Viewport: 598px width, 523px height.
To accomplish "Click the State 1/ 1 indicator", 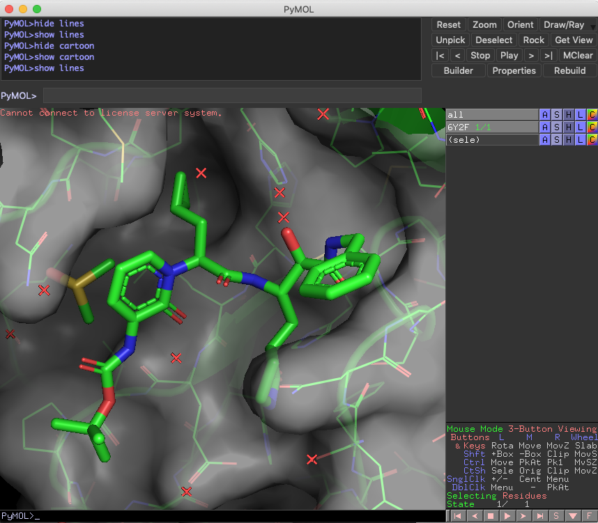I will point(488,504).
